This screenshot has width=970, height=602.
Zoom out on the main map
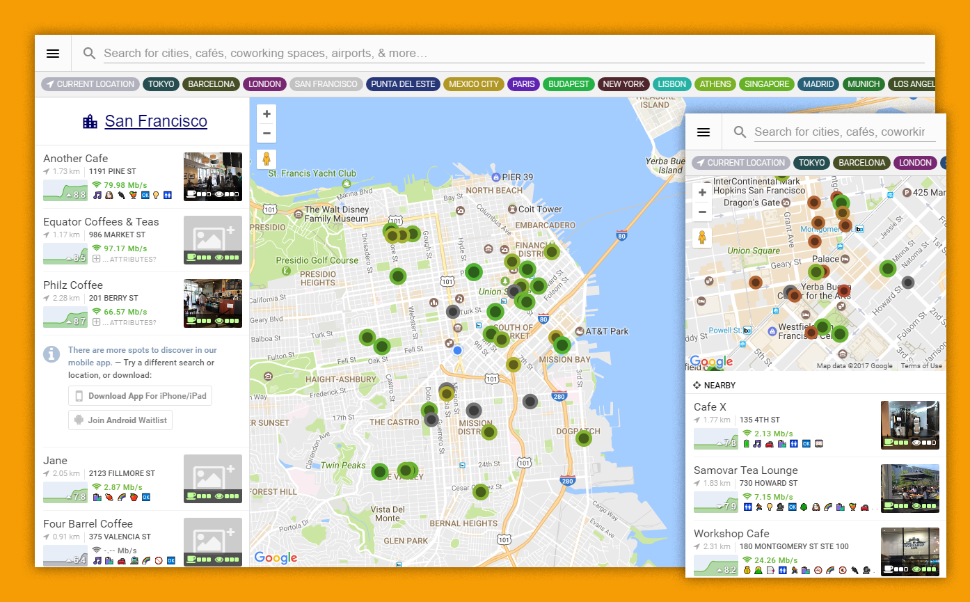point(267,133)
